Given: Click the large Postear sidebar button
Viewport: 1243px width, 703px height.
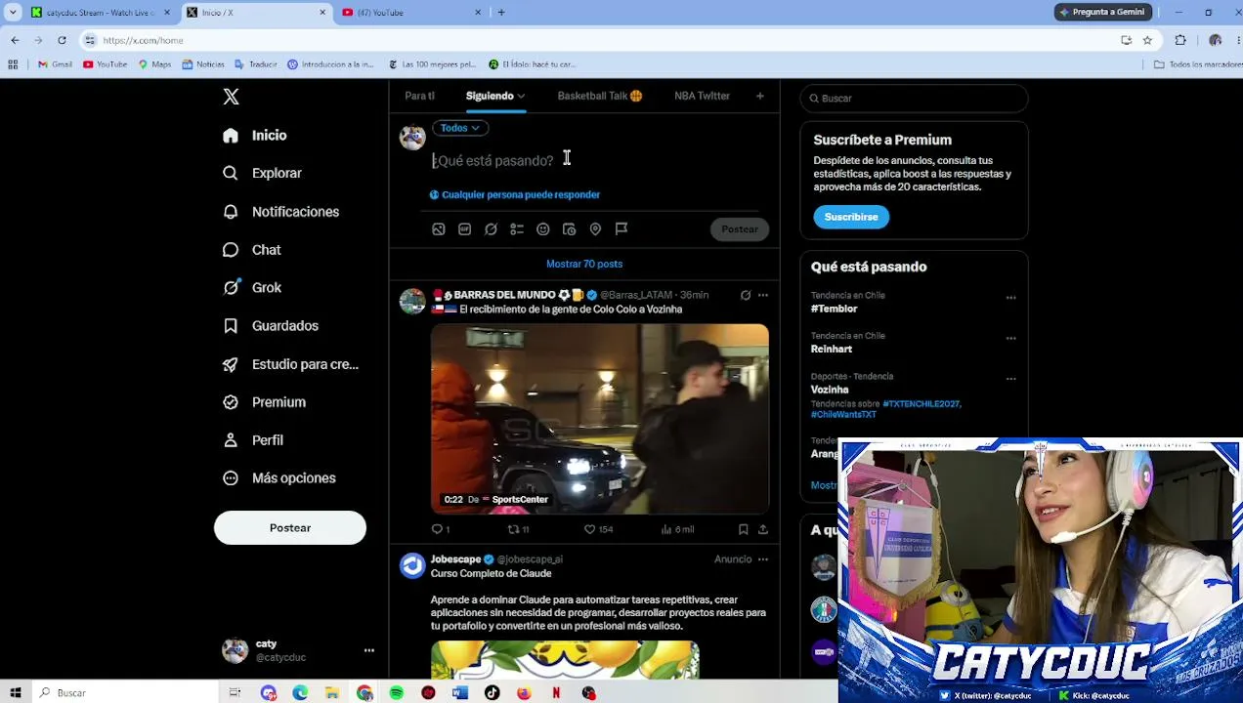Looking at the screenshot, I should tap(290, 528).
